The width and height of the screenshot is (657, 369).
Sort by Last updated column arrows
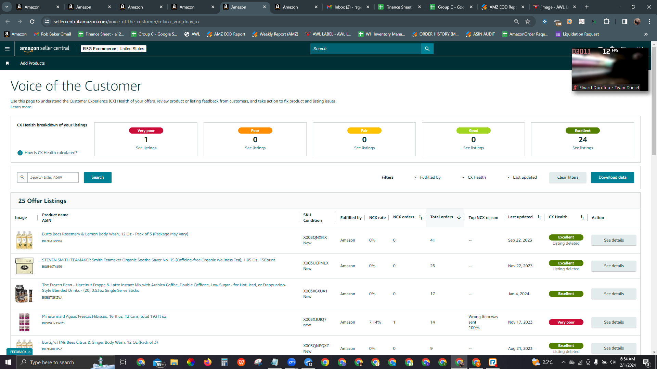539,218
